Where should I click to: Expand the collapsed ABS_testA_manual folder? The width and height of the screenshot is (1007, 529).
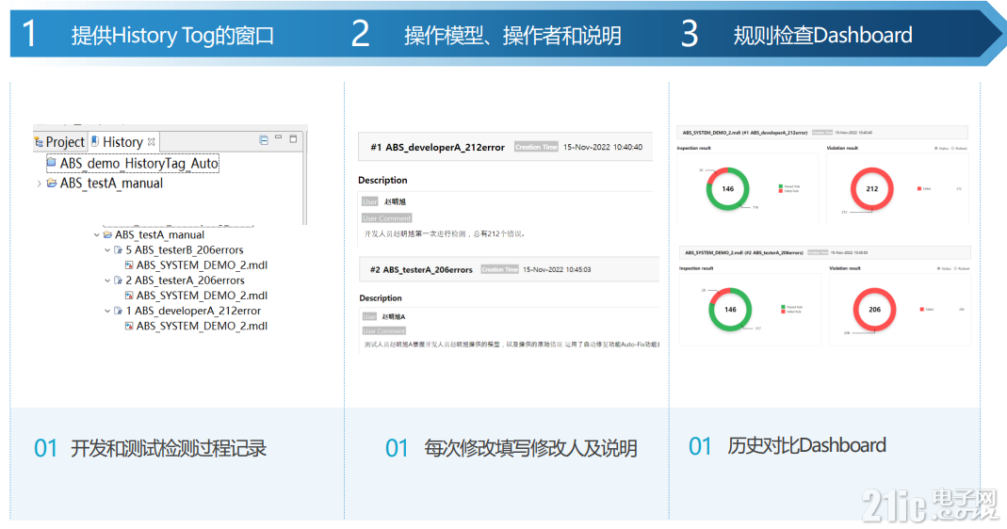point(40,184)
